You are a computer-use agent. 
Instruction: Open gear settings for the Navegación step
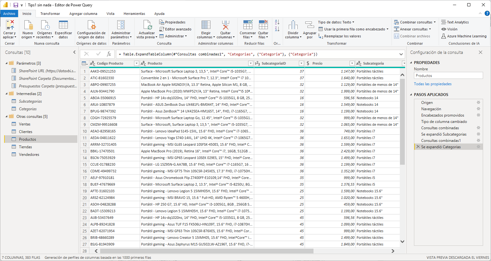tap(479, 109)
